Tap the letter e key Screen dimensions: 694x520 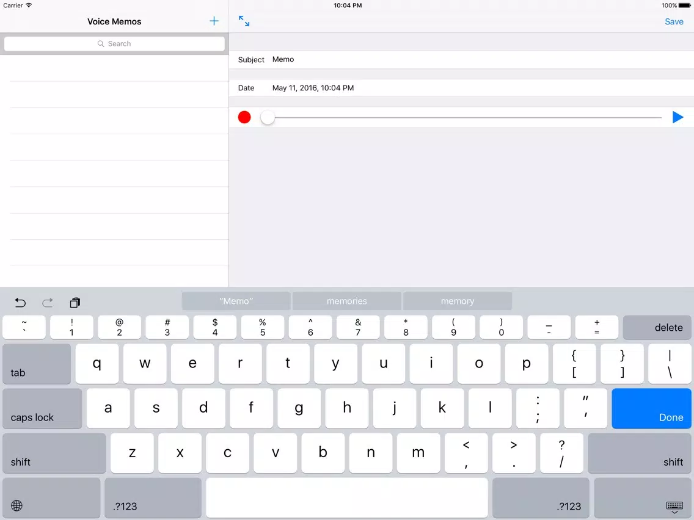click(x=192, y=364)
